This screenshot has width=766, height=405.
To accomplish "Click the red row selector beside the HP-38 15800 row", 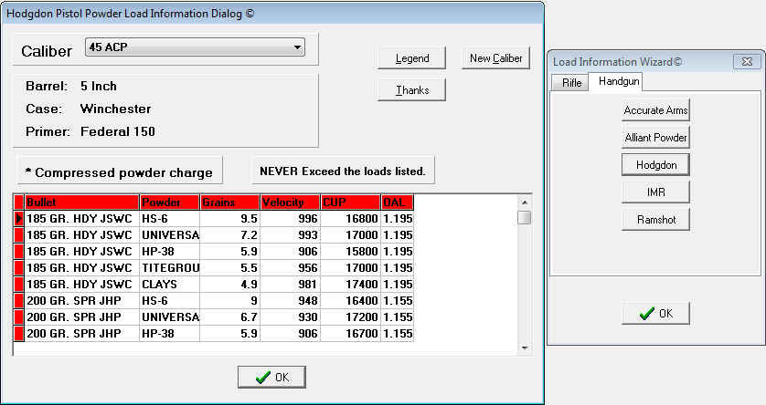I will [x=18, y=252].
